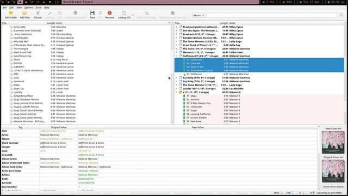The image size is (348, 196).
Task: Open the Album search type dropdown
Action: (198, 15)
